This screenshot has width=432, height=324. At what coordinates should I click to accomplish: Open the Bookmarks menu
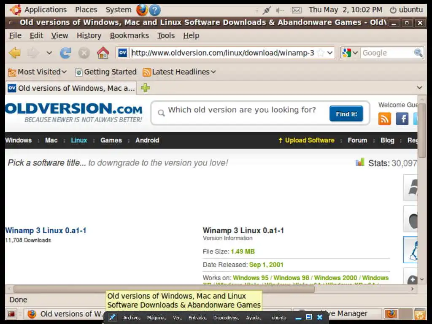[x=129, y=35]
